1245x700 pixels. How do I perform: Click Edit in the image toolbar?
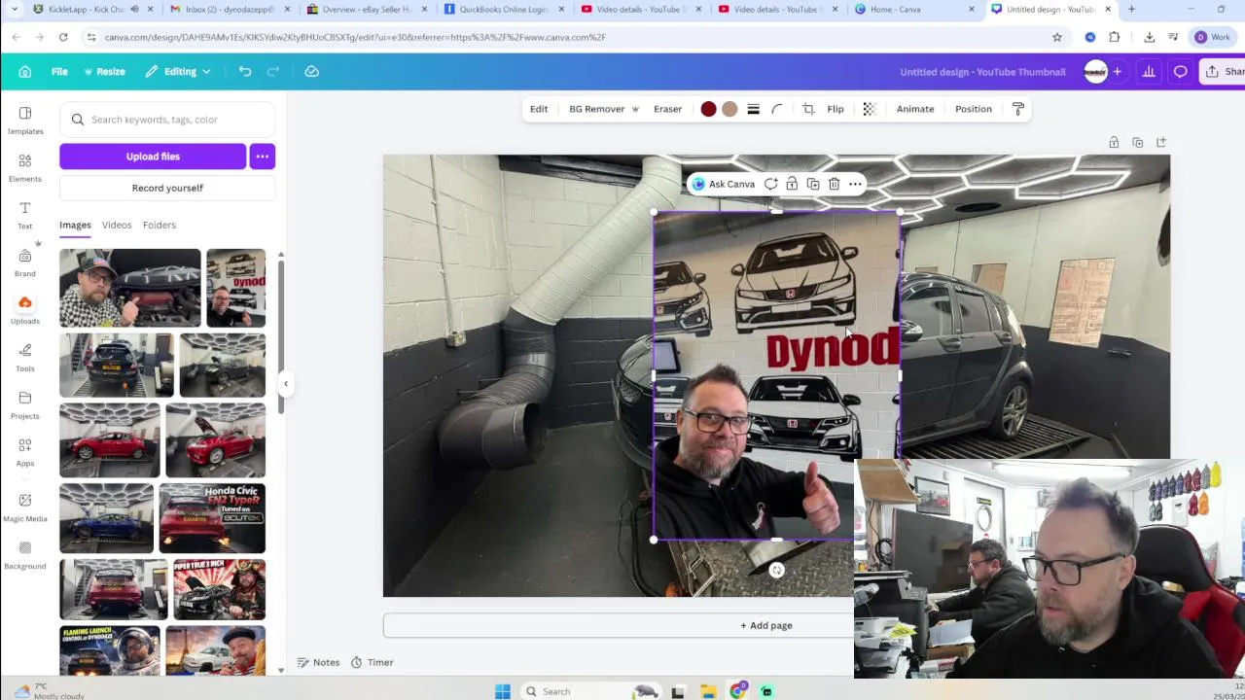539,109
